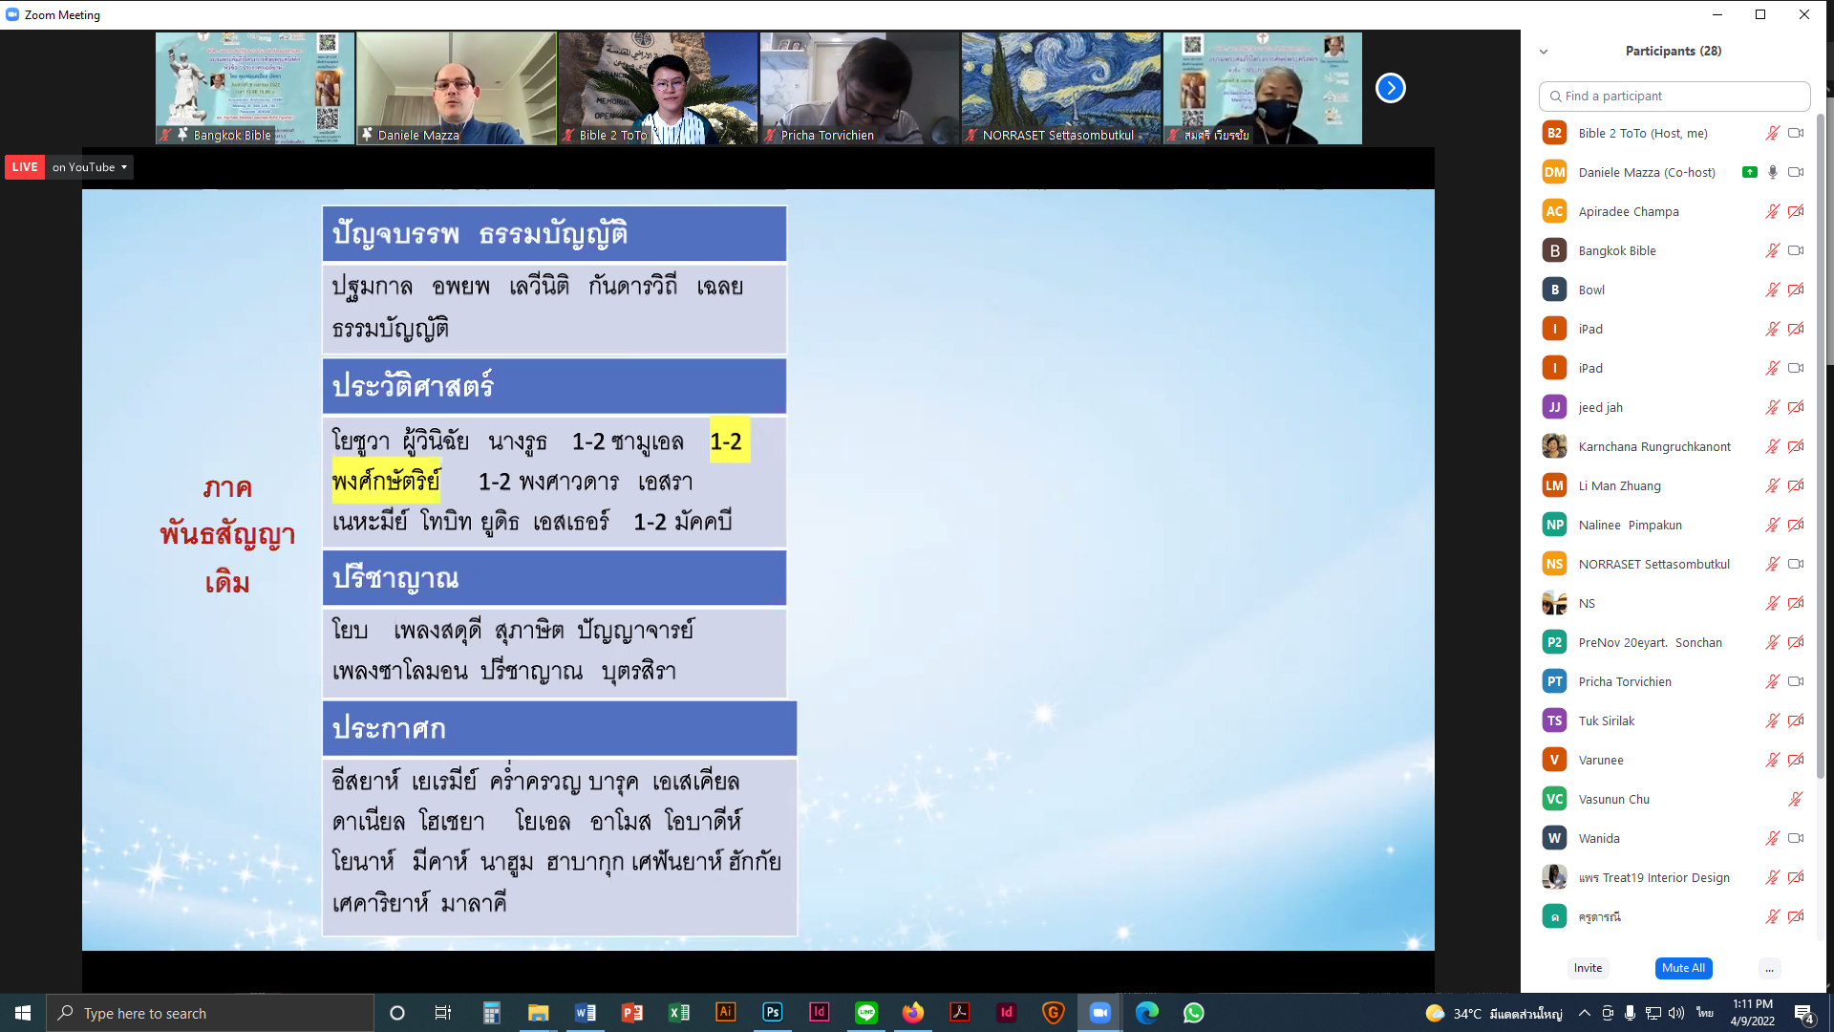This screenshot has height=1032, width=1834.
Task: Open WhatsApp from taskbar
Action: 1193,1013
